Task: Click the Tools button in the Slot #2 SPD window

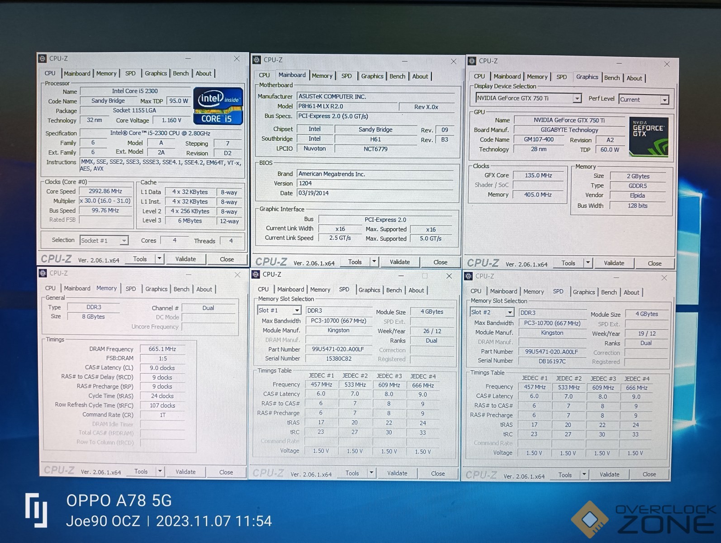Action: pyautogui.click(x=565, y=475)
